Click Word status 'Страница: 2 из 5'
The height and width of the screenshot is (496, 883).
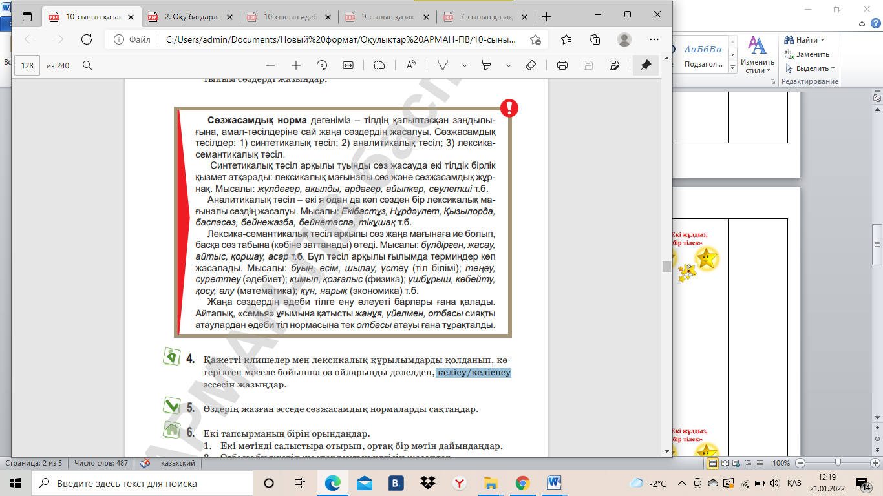pyautogui.click(x=34, y=463)
